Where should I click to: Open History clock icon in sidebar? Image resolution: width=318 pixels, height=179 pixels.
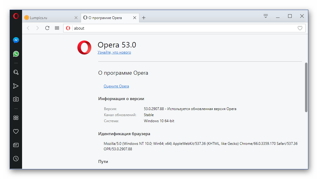point(16,158)
